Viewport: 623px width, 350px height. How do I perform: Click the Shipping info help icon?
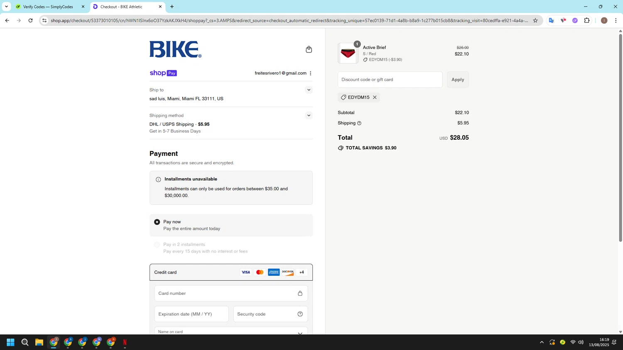[359, 123]
